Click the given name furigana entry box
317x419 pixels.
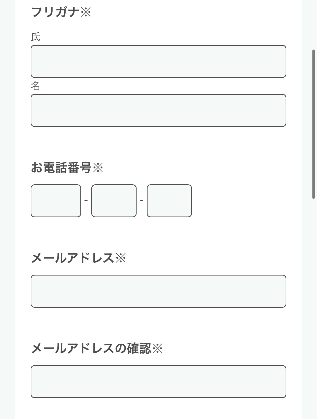[x=158, y=110]
